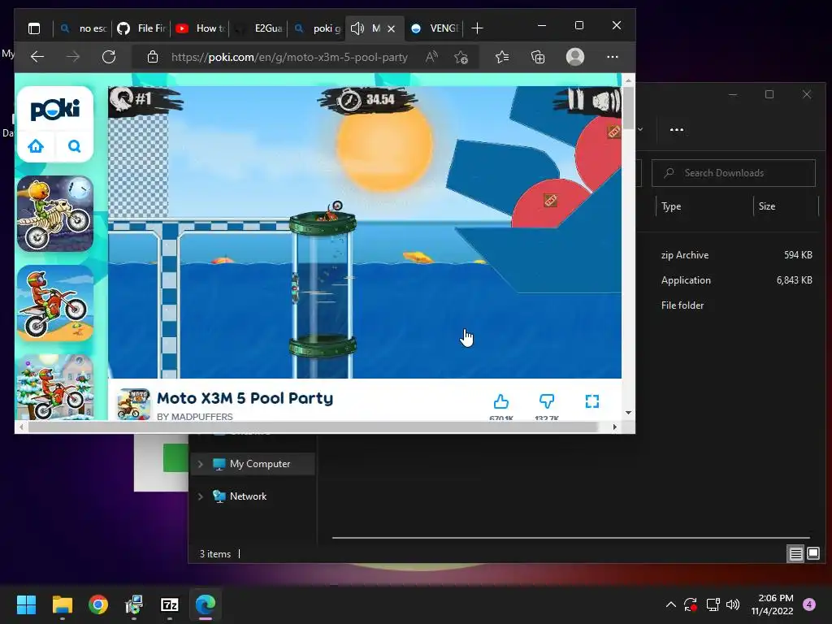Pause the Moto X3M game
This screenshot has height=624, width=832.
[575, 100]
